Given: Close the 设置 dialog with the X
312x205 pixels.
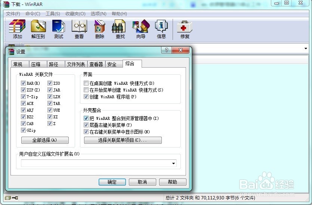Looking at the screenshot, I should [180, 50].
